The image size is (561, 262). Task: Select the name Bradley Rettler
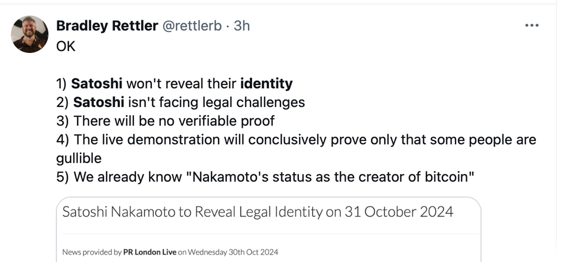[107, 25]
